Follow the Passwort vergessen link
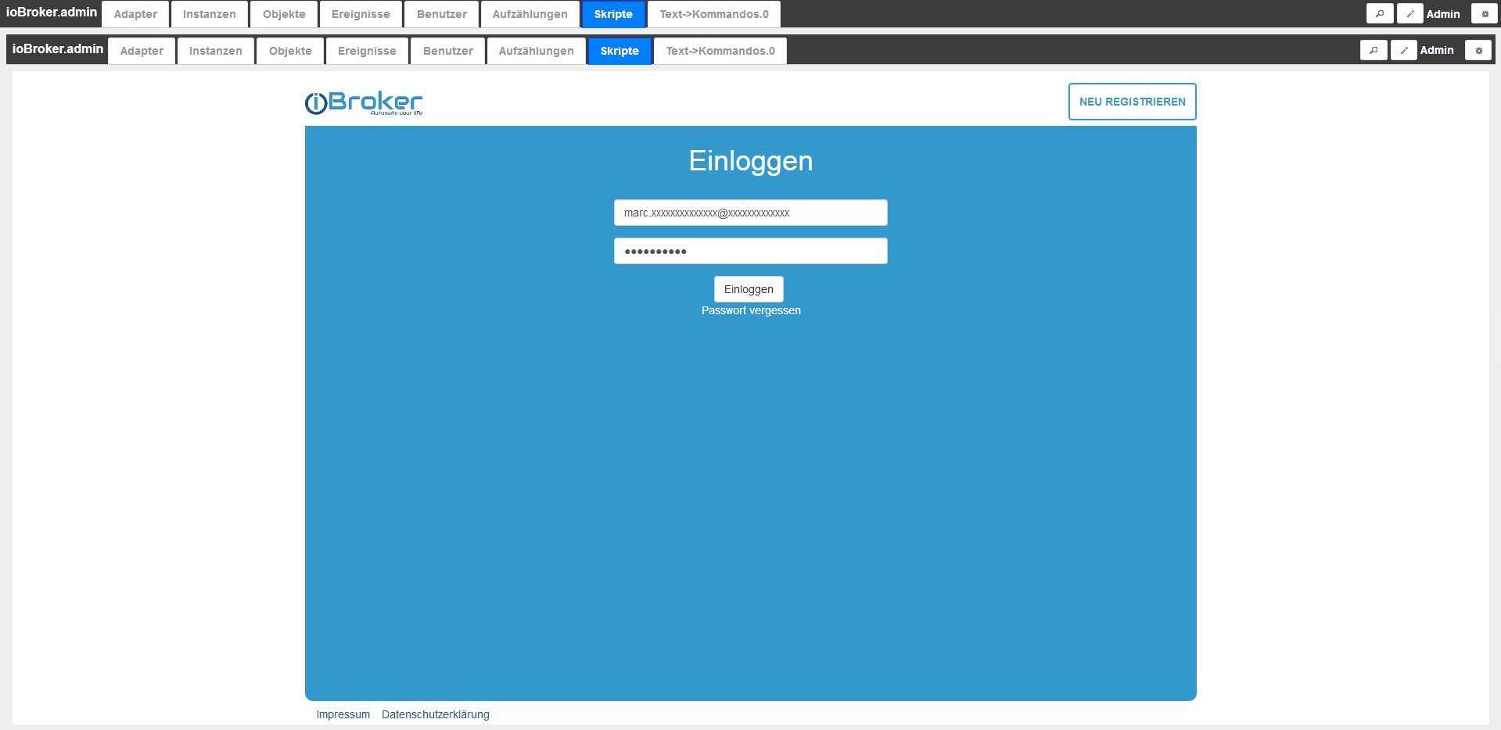 point(751,310)
